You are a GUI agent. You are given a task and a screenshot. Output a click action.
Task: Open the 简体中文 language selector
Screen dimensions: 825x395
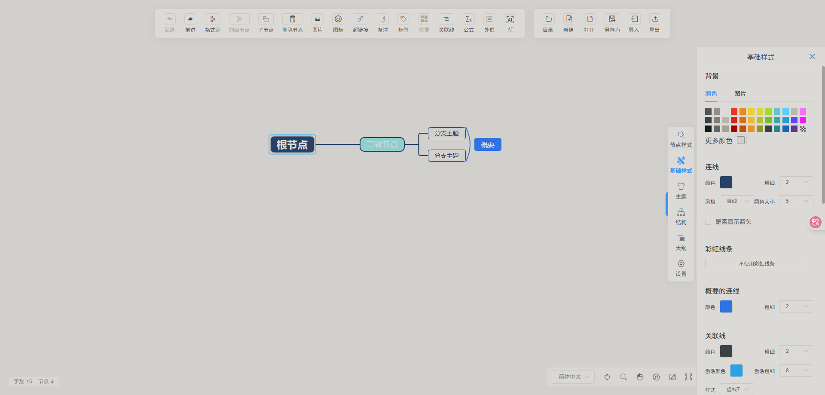572,377
